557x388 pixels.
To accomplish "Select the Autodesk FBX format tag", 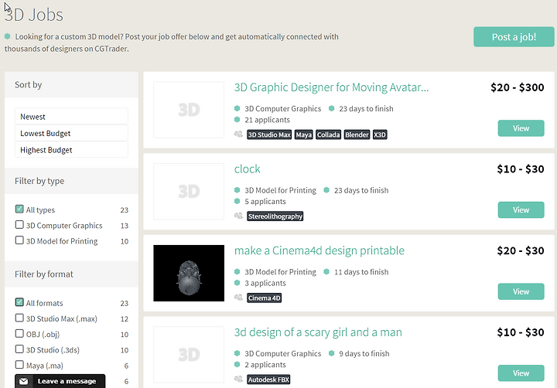I will tap(268, 379).
